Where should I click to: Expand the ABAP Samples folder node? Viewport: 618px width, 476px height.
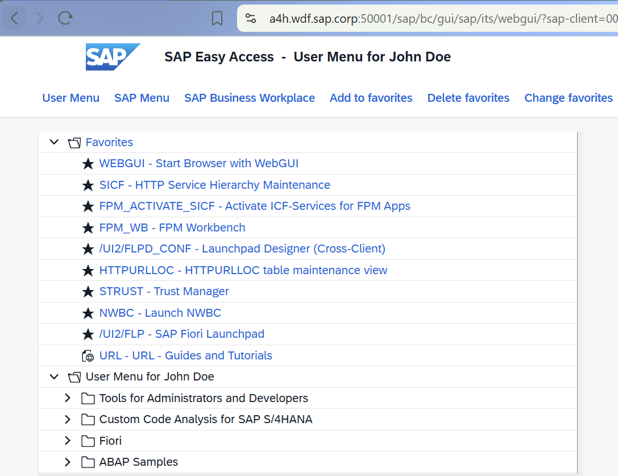pyautogui.click(x=68, y=462)
